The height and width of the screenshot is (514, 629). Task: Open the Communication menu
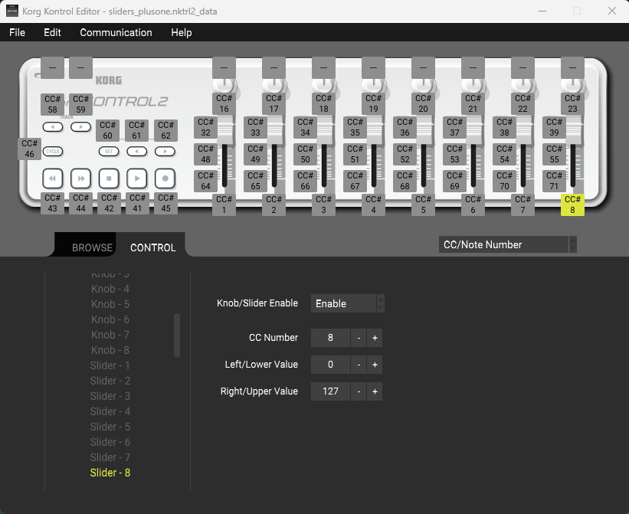(x=116, y=32)
